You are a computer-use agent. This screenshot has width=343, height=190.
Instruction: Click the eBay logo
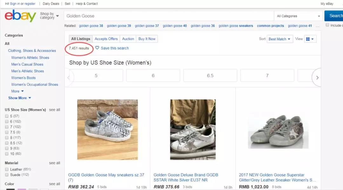point(20,16)
